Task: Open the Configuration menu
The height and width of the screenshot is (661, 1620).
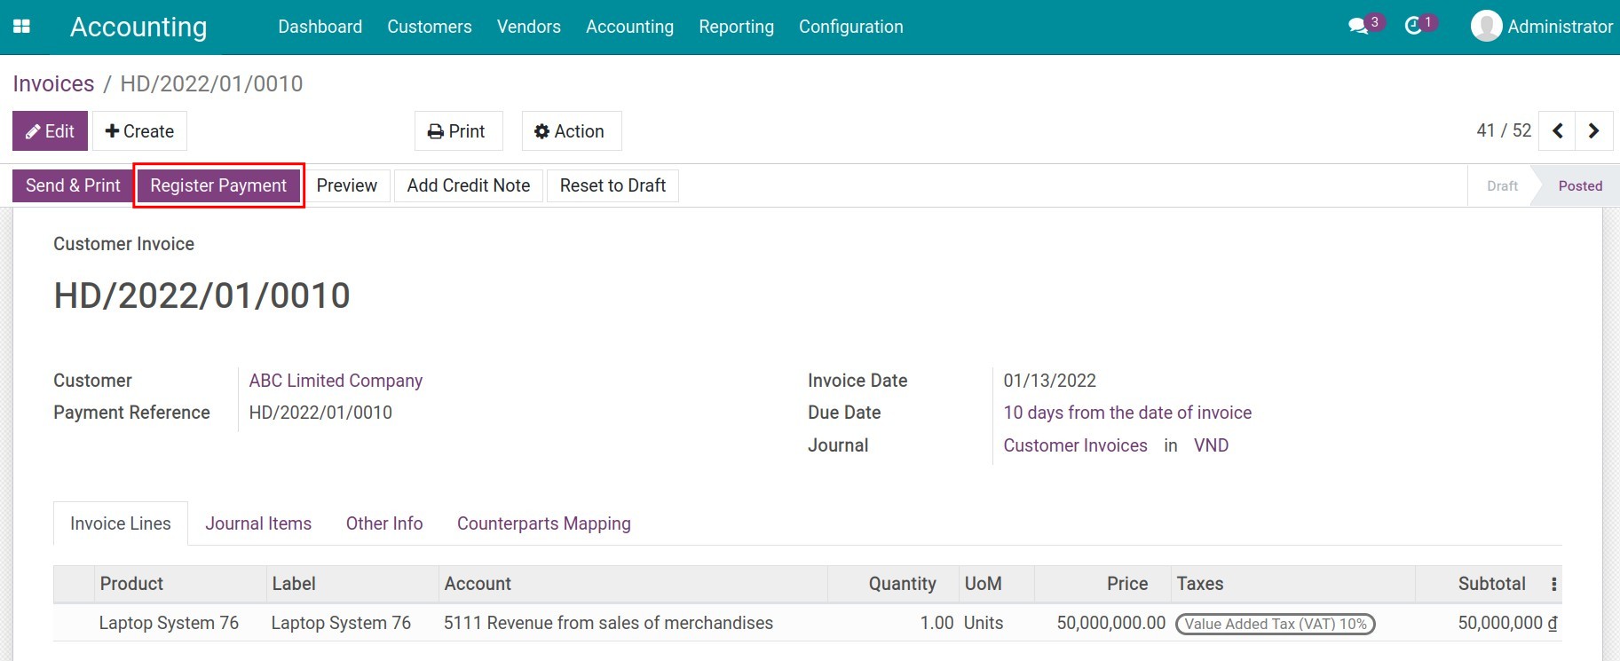Action: (x=850, y=27)
